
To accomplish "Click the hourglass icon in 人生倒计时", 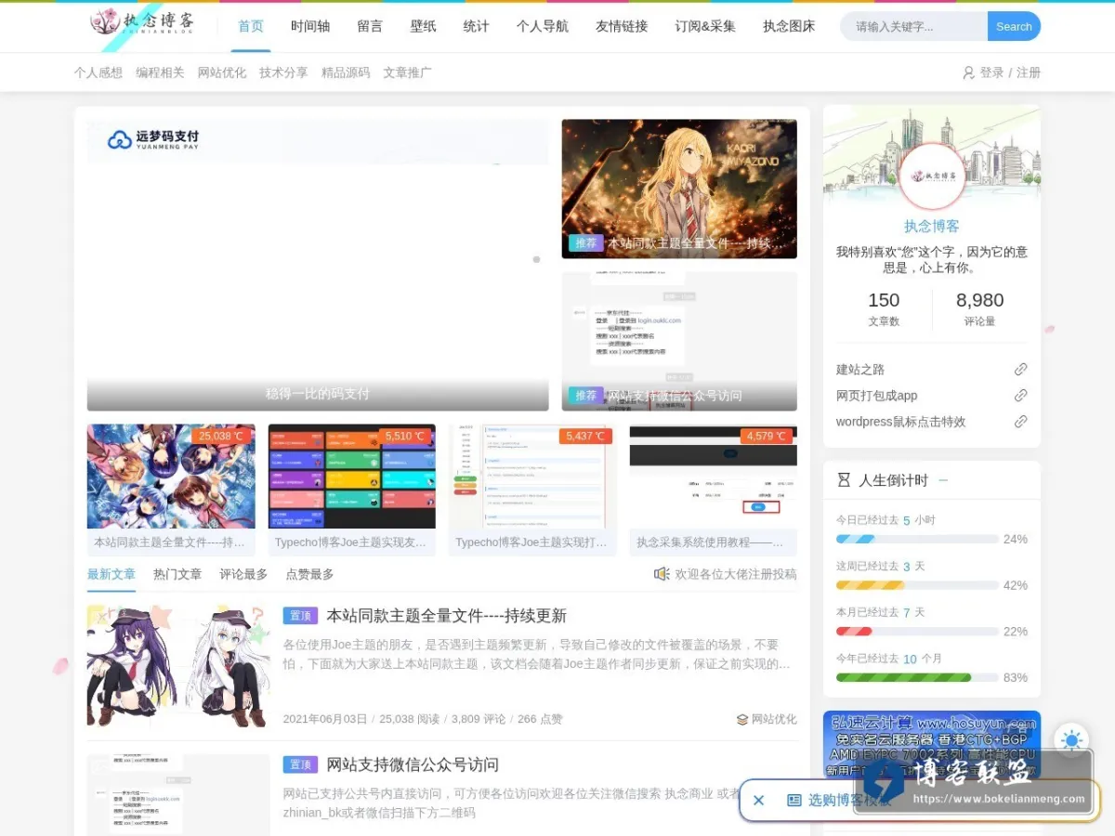I will pyautogui.click(x=844, y=480).
